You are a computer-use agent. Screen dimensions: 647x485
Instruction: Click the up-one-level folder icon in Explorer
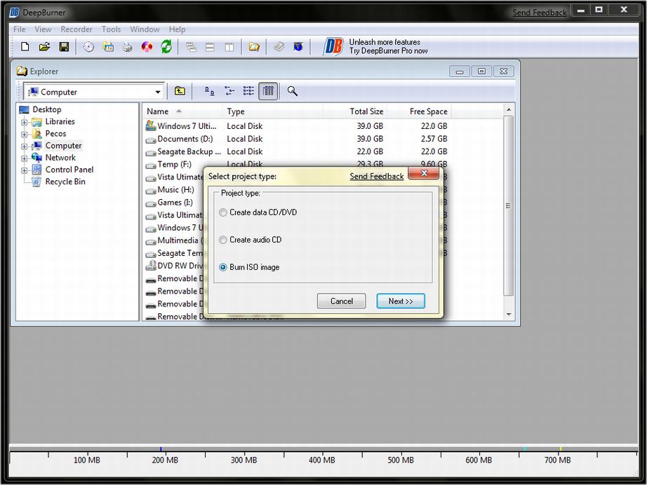click(x=180, y=91)
